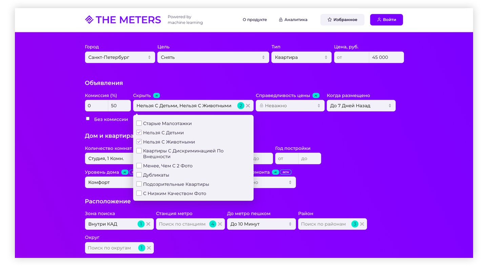Screen dimensions: 488x266
Task: Open Когда размещено dropdown
Action: point(361,106)
